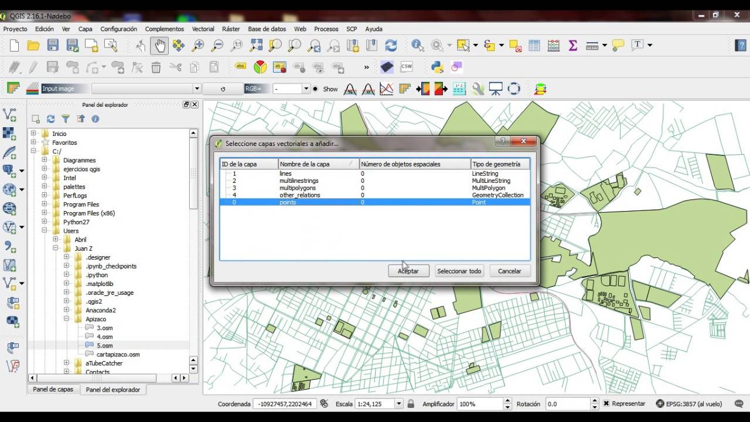Collapse the Apizaco folder node
750x422 pixels.
coord(66,319)
